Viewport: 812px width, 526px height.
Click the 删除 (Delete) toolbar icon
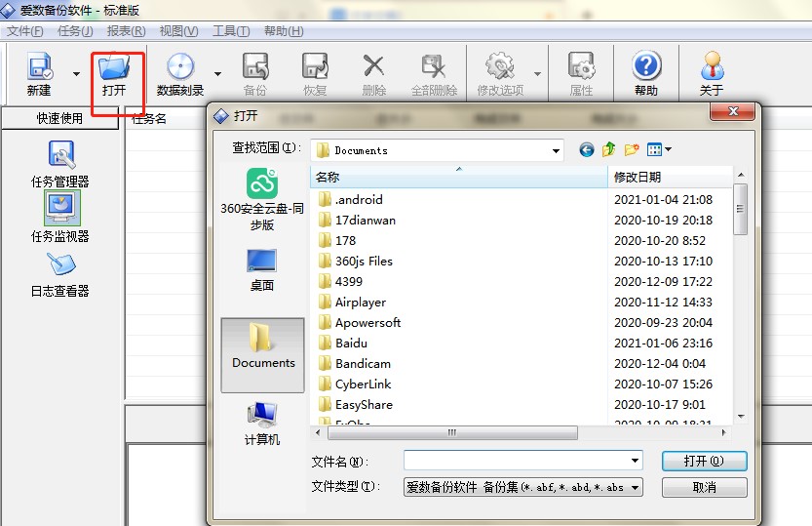pos(374,66)
